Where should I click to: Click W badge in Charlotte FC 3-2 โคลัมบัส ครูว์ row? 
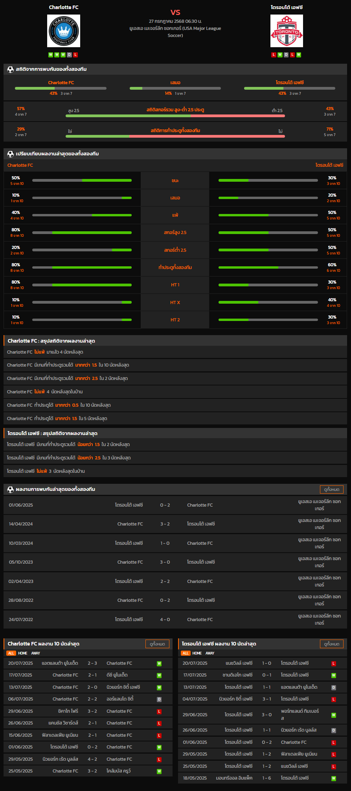pyautogui.click(x=159, y=771)
